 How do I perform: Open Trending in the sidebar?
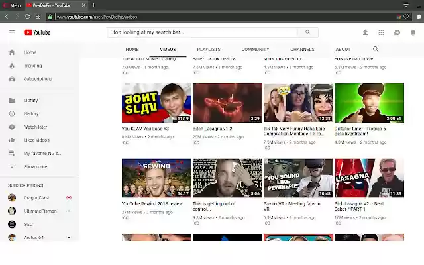pos(32,66)
